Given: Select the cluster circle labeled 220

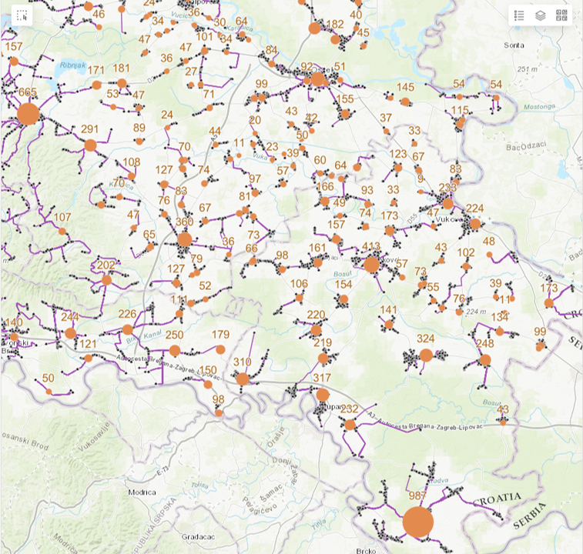Looking at the screenshot, I should [316, 330].
